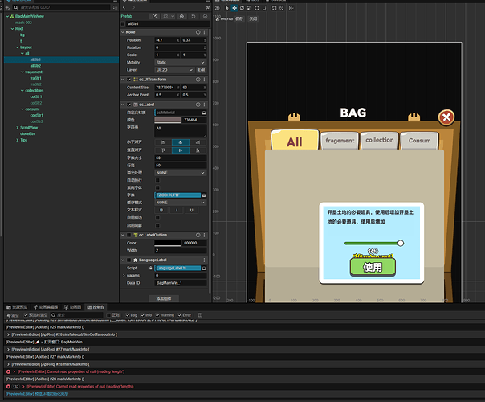Click the green slider handle in preview
This screenshot has height=402, width=485.
[401, 243]
